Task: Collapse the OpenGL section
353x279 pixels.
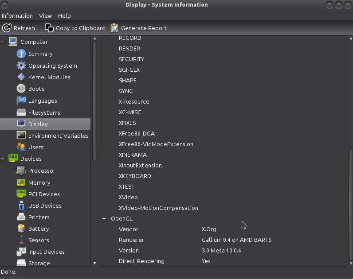Action: (104, 218)
